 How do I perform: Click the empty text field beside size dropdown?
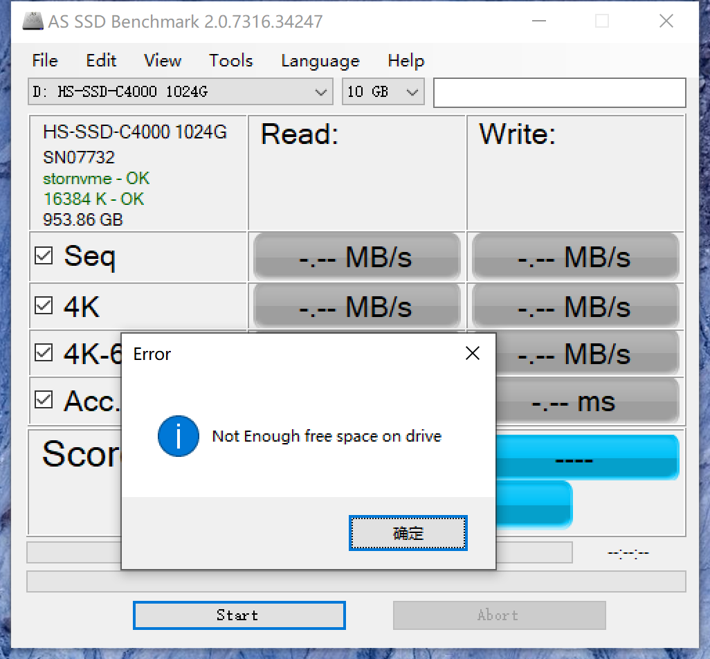pos(559,93)
